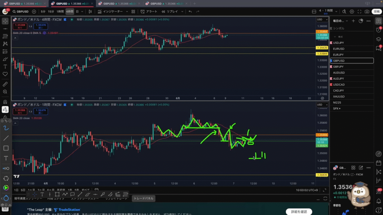Open notifications bell in right sidebar
Viewport: 383px width, 215px height.
coord(379,201)
